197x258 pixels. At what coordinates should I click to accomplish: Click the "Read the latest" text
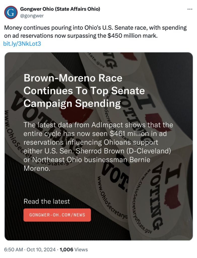pyautogui.click(x=47, y=201)
